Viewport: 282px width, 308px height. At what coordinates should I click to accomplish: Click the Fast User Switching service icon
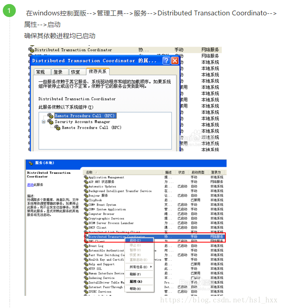pos(86,255)
